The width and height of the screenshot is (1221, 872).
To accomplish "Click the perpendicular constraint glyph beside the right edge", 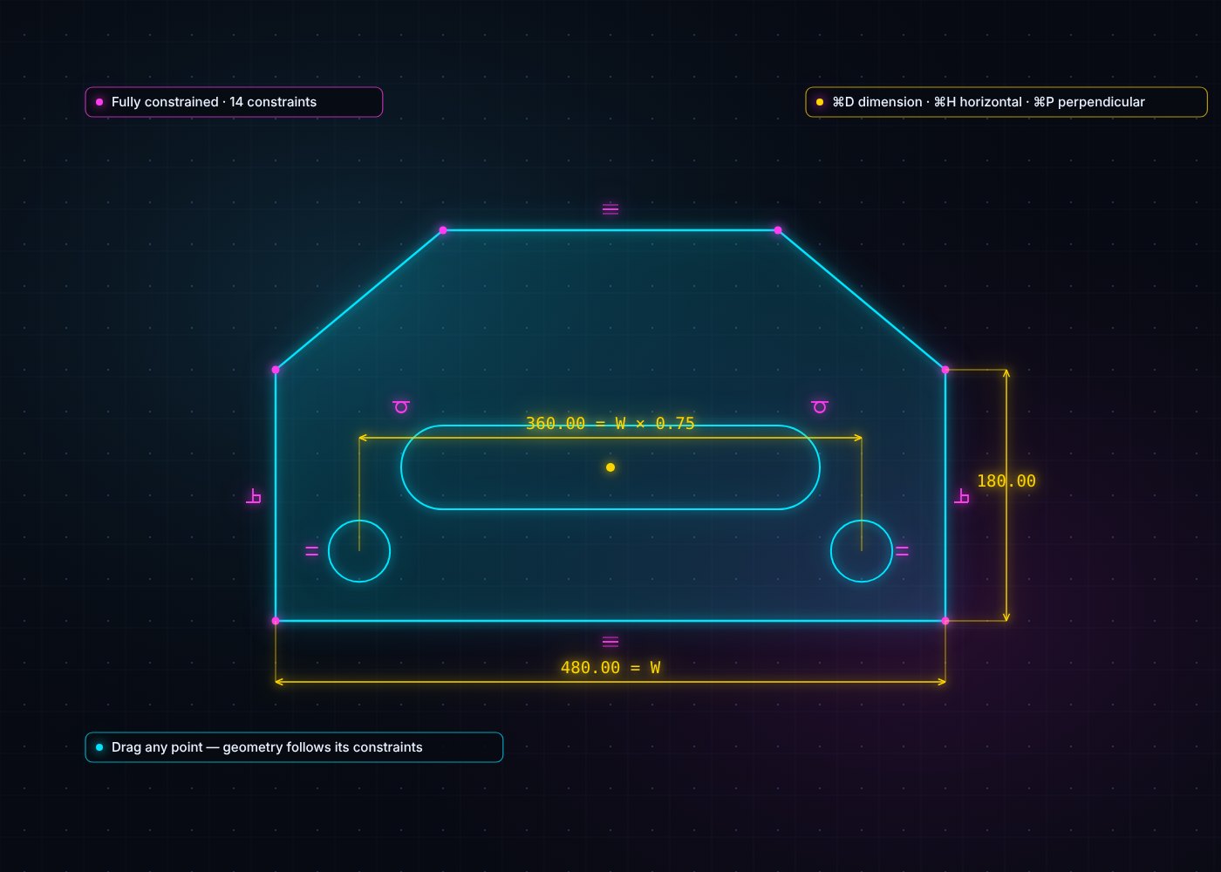I will (962, 497).
